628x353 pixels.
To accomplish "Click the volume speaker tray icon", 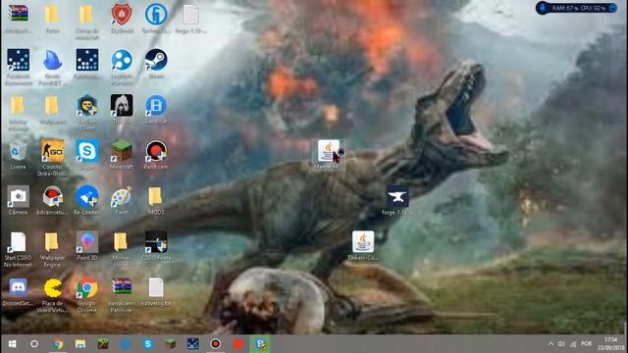I will tap(561, 344).
